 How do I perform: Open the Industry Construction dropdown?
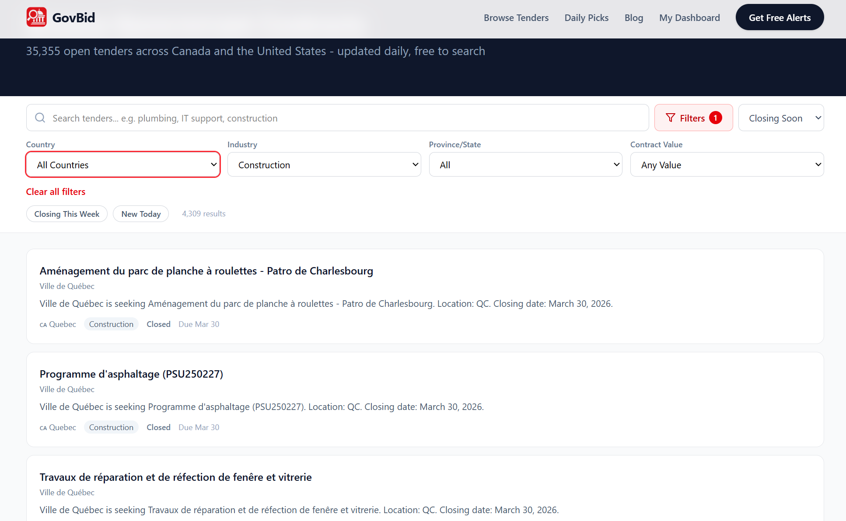coord(324,165)
